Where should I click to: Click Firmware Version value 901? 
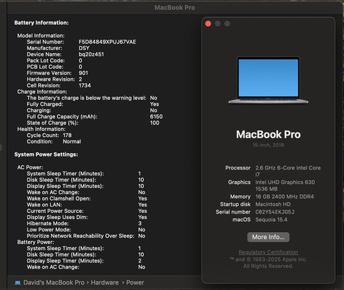83,73
